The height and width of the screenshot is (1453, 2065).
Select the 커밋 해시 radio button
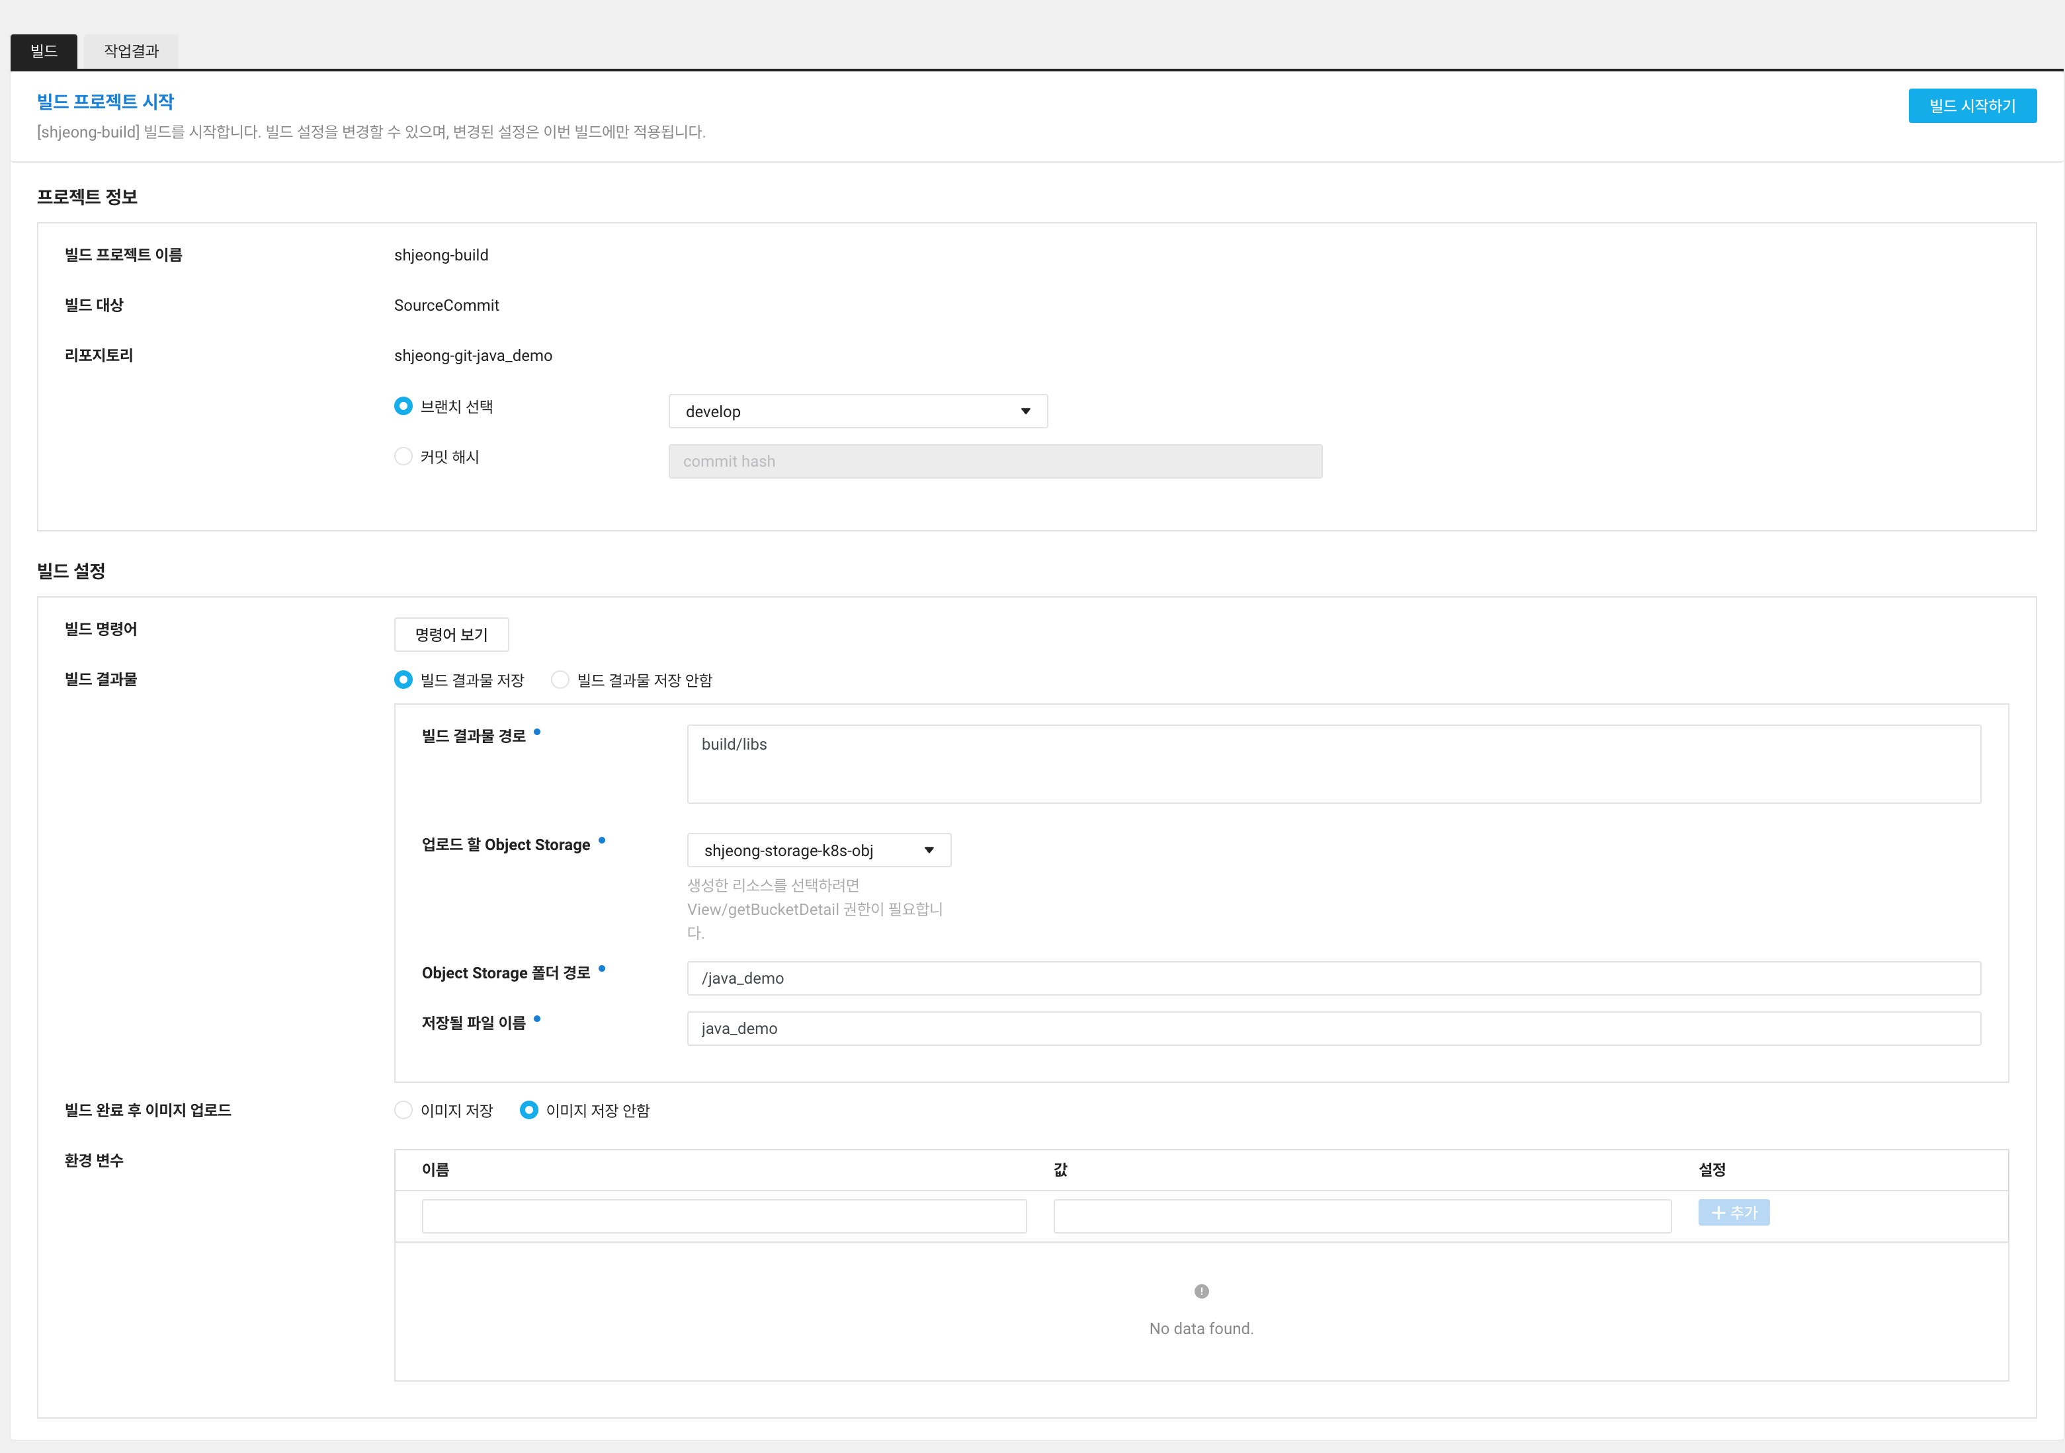click(x=402, y=456)
